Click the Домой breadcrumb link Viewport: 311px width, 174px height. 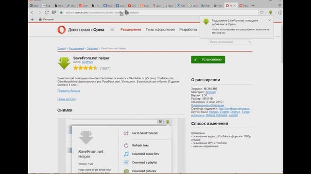point(62,48)
